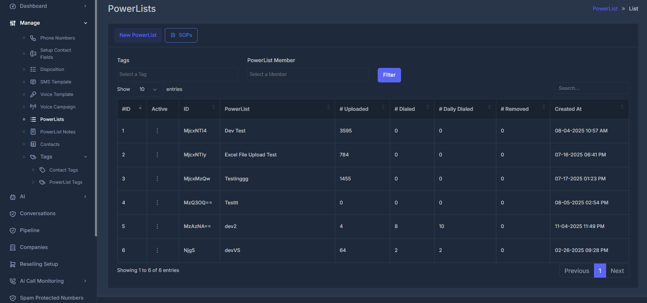Image resolution: width=647 pixels, height=303 pixels.
Task: Click the New PowerList button
Action: coord(138,35)
